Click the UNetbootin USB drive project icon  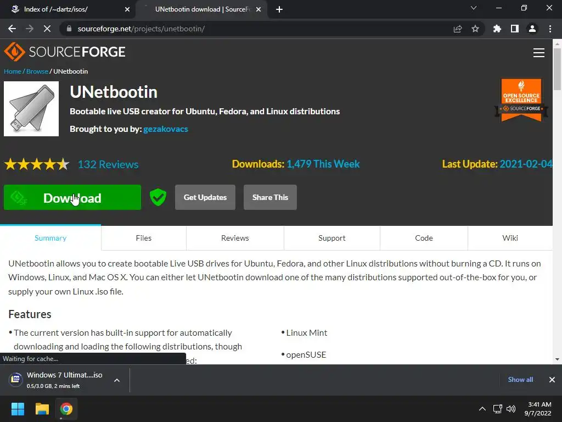point(31,109)
